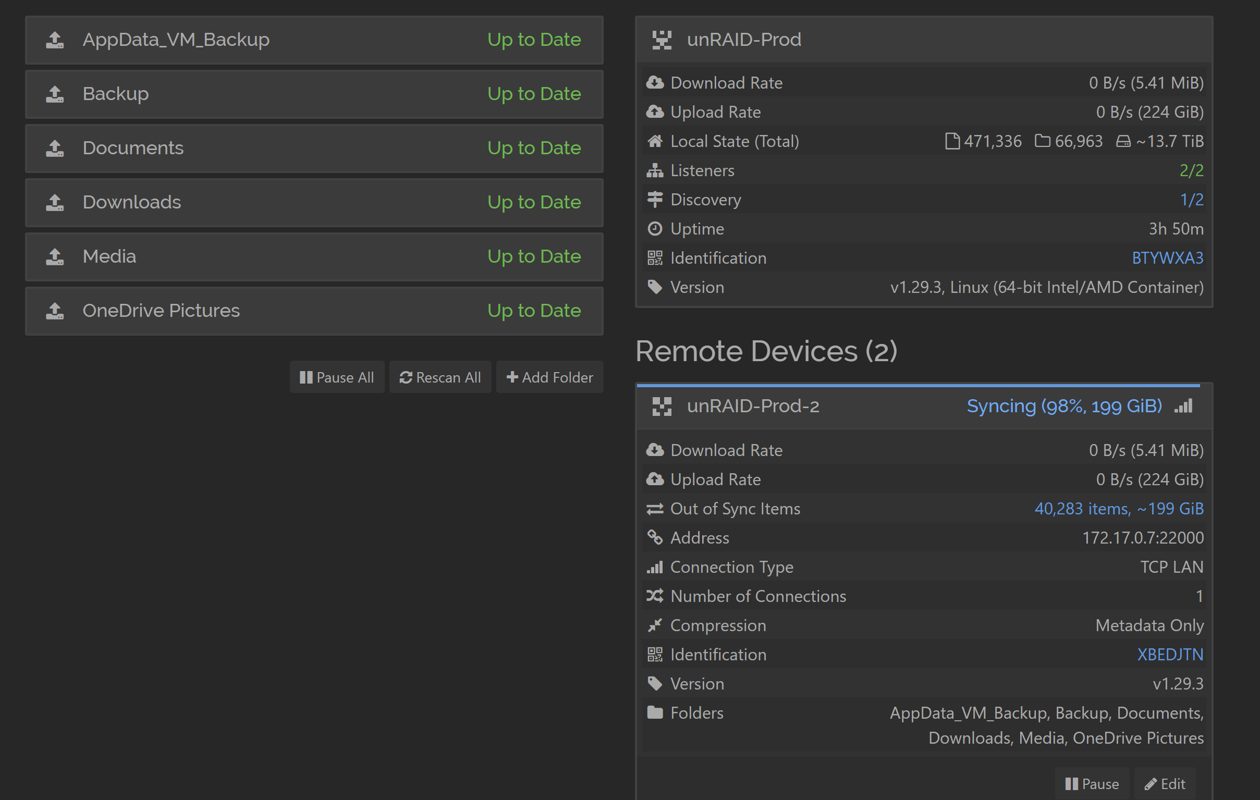The height and width of the screenshot is (800, 1260).
Task: Click the v1.29.3 Linux version text
Action: 1047,287
